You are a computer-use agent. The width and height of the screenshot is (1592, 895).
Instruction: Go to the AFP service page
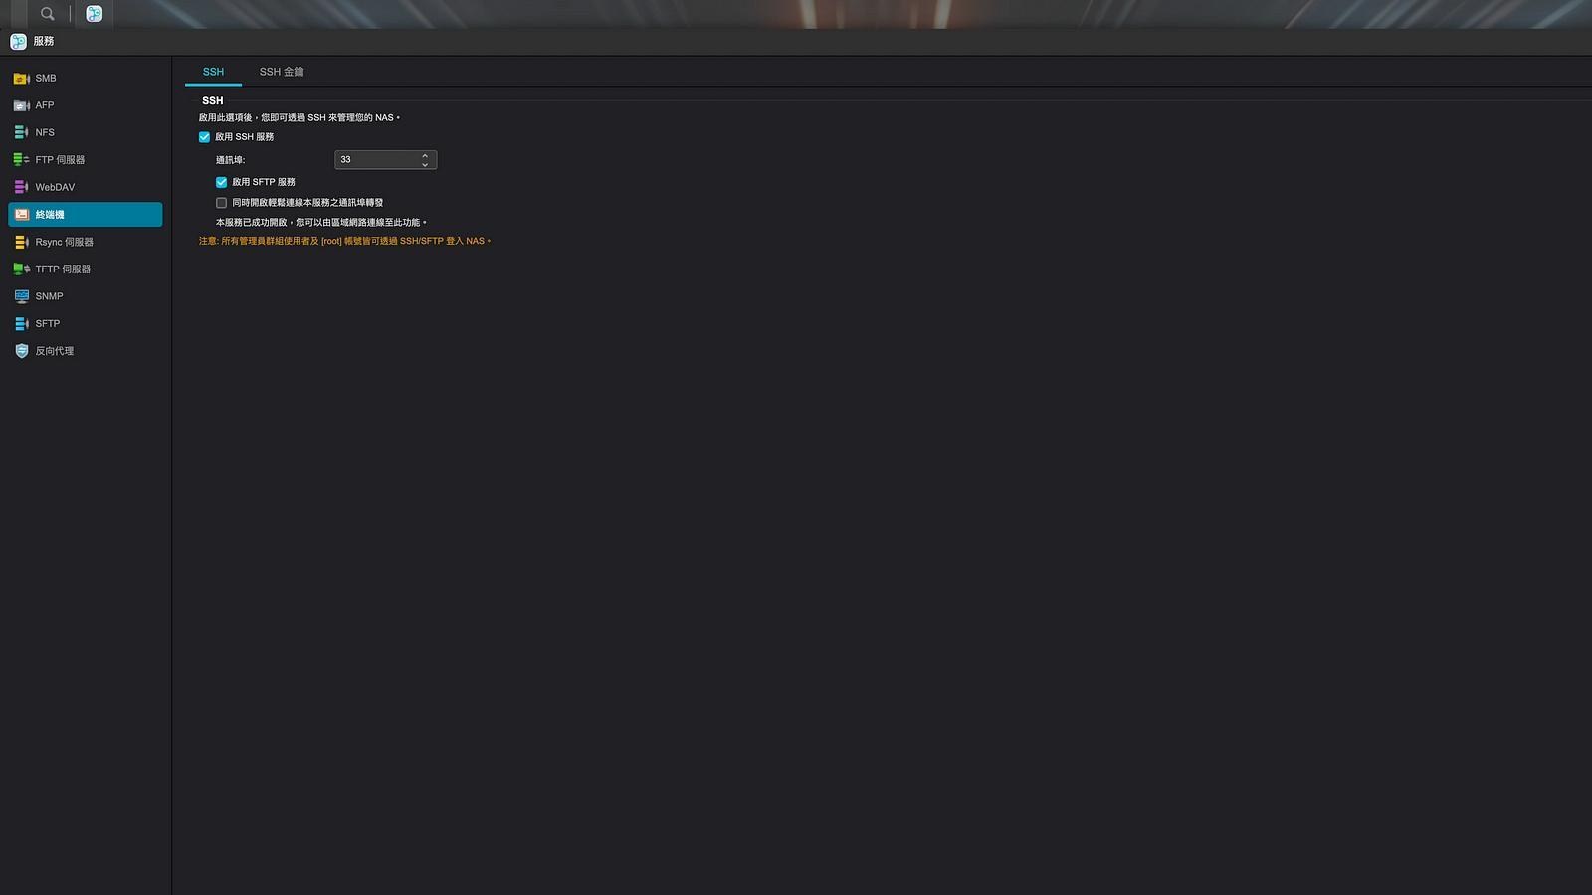click(85, 105)
